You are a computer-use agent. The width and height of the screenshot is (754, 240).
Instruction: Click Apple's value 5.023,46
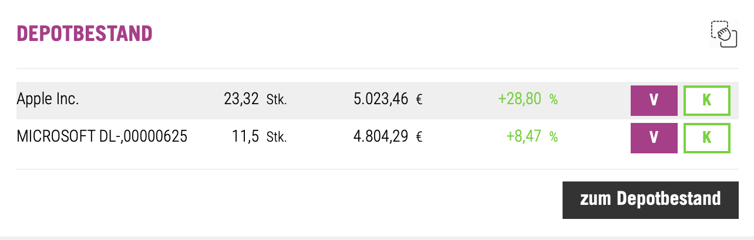(x=381, y=100)
